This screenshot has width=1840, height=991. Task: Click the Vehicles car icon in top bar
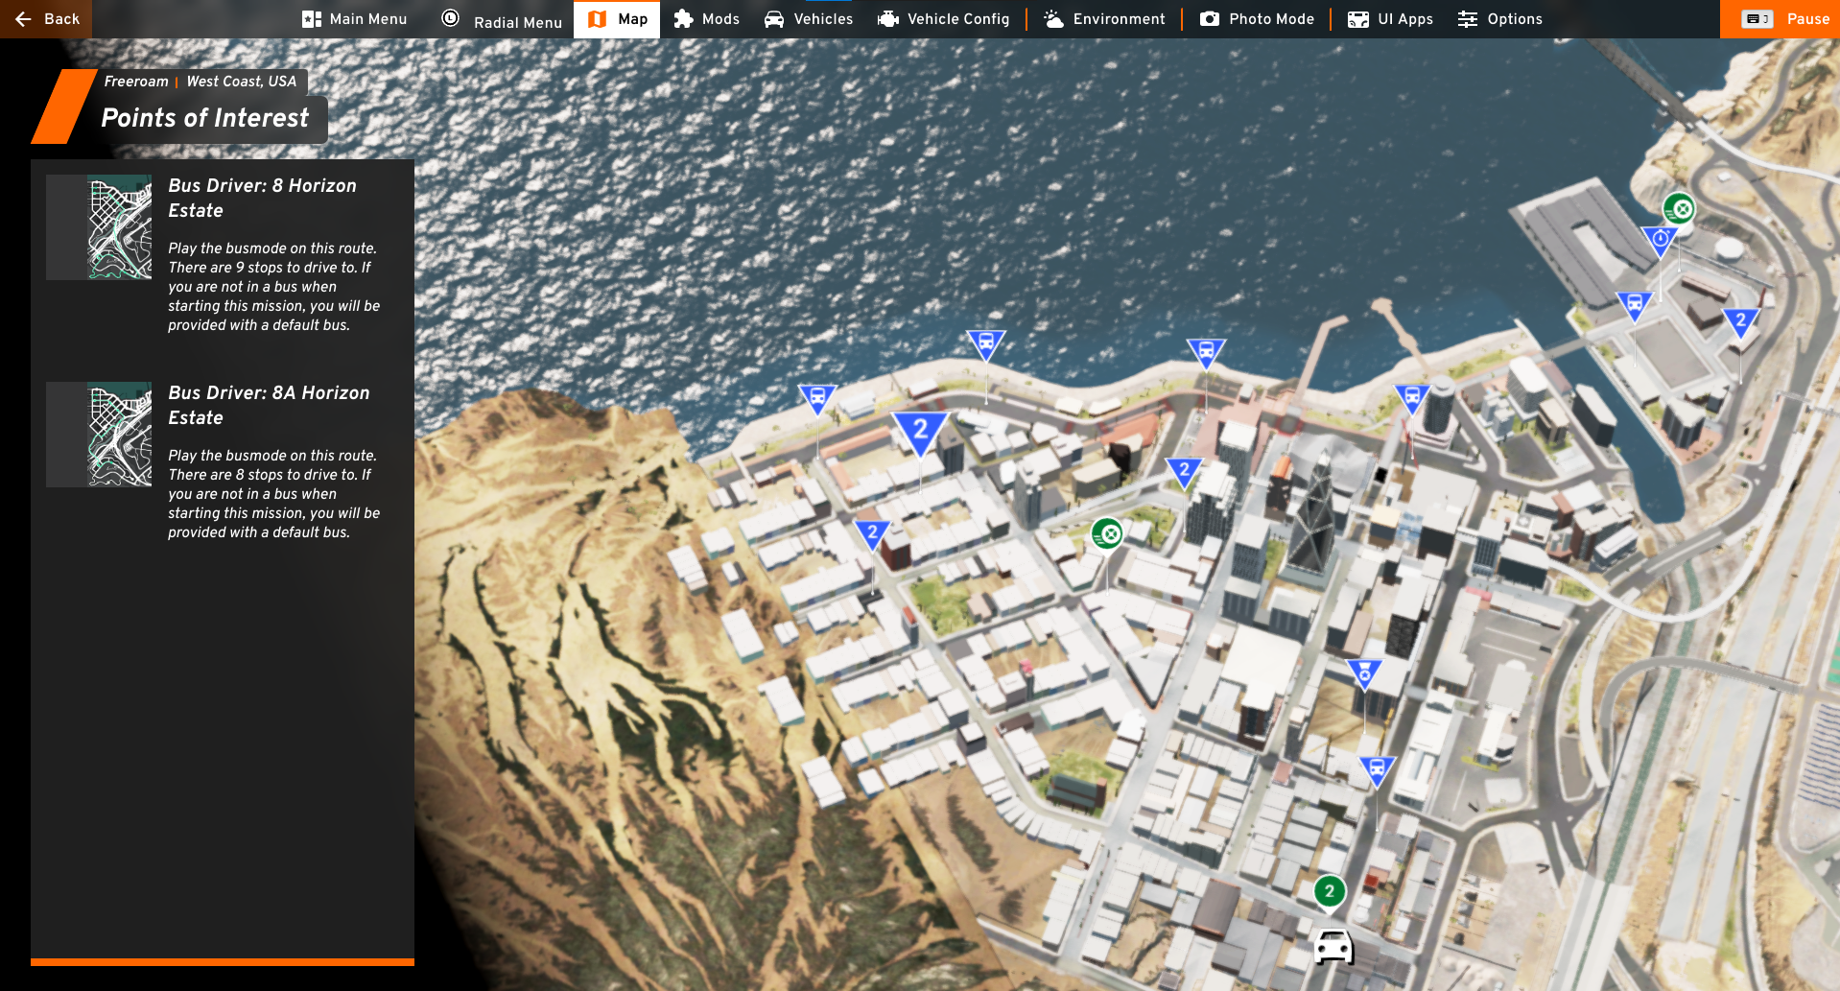(x=774, y=19)
